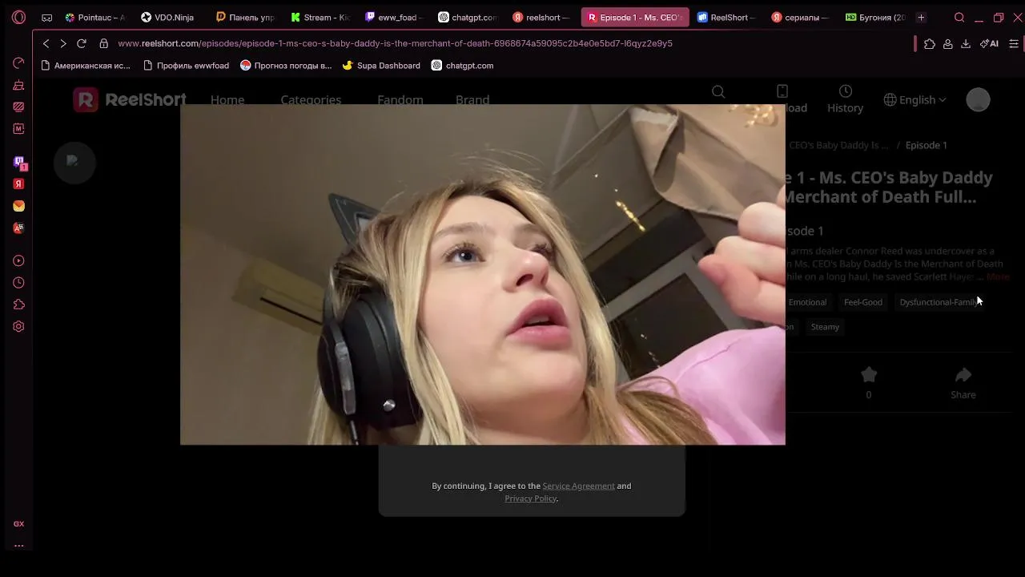The width and height of the screenshot is (1025, 577).
Task: Open the Service Agreement link
Action: (x=578, y=486)
